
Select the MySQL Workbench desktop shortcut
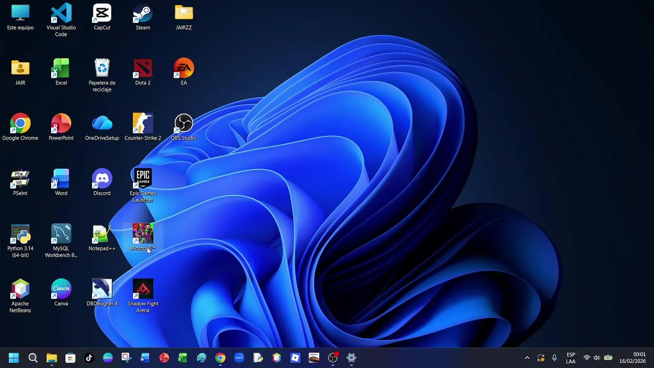tap(61, 241)
